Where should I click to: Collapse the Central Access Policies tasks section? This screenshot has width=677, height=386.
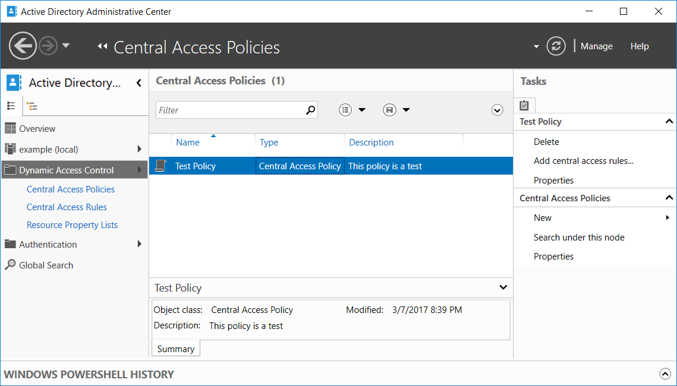click(x=669, y=198)
